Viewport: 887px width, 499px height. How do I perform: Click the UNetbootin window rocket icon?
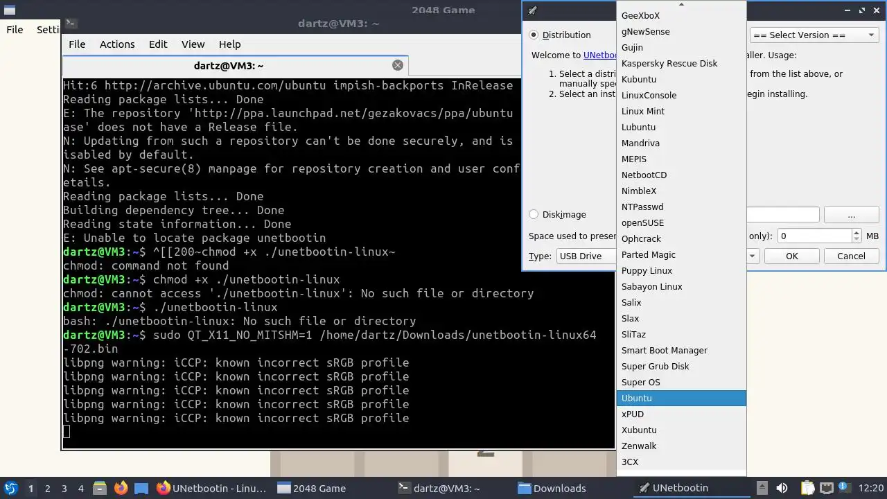[x=532, y=10]
